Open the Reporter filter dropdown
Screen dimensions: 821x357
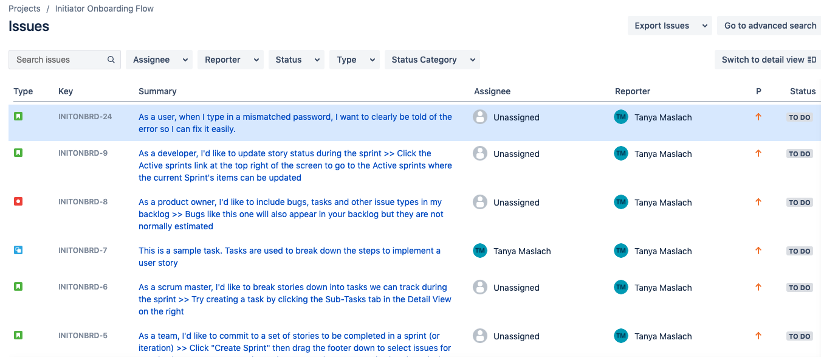pyautogui.click(x=230, y=60)
